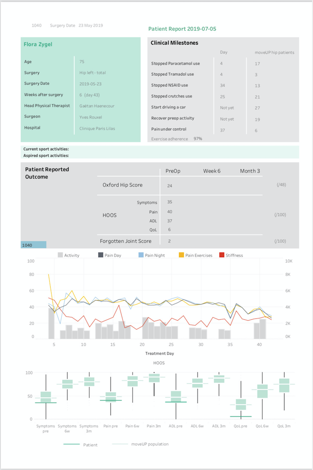This screenshot has width=313, height=470.
Task: Click the moveUP hip patients column header
Action: [274, 53]
